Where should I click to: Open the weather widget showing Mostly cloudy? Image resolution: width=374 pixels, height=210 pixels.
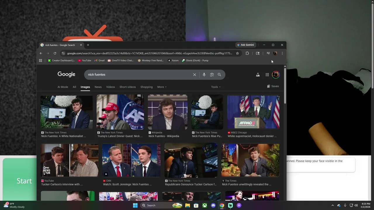[14, 205]
